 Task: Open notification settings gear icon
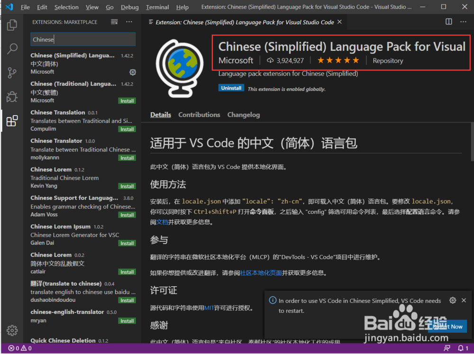[x=453, y=300]
